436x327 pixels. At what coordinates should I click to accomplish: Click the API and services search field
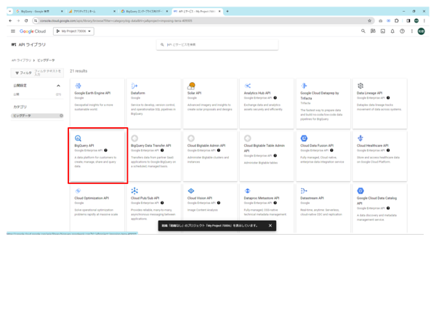[x=217, y=44]
